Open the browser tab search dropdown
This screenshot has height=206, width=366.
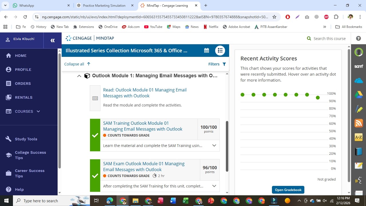tap(5, 5)
